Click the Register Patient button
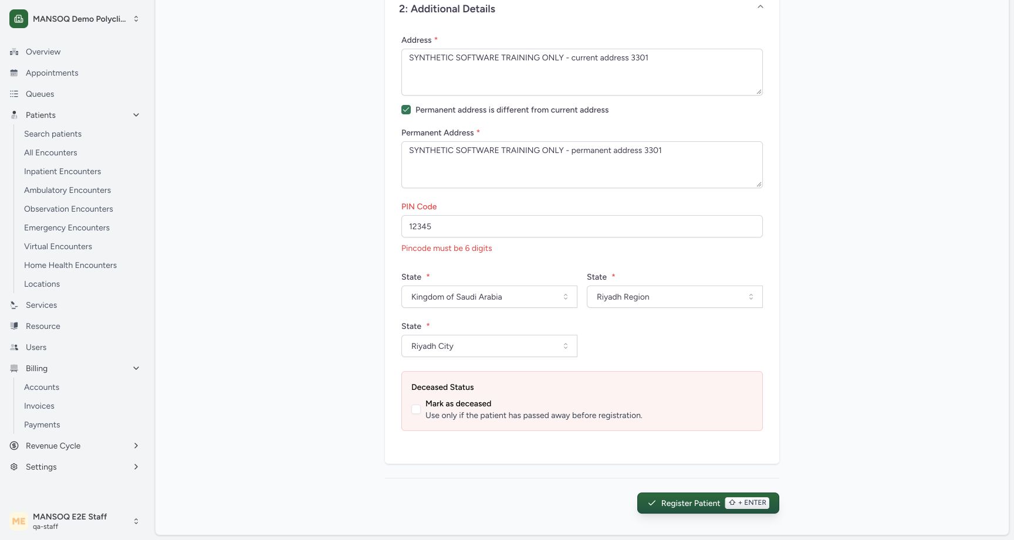This screenshot has width=1014, height=540. (708, 503)
